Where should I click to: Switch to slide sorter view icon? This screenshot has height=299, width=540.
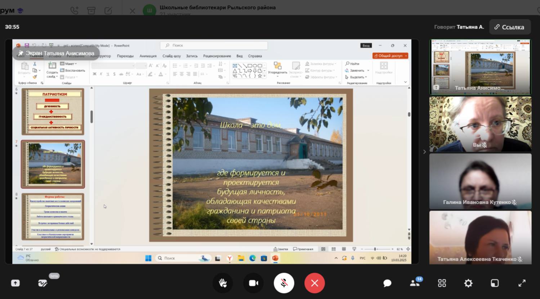pos(334,249)
